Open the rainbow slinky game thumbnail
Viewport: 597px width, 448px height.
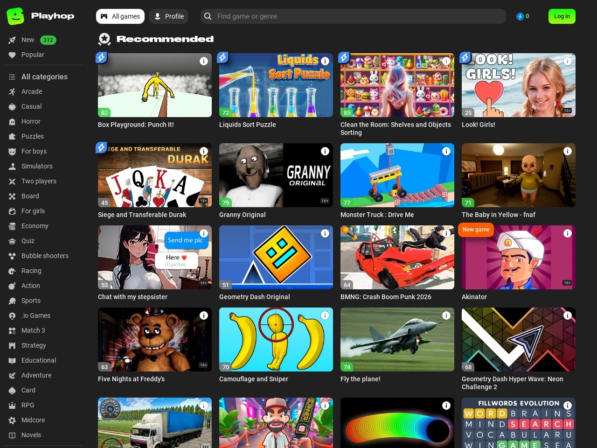(x=397, y=423)
